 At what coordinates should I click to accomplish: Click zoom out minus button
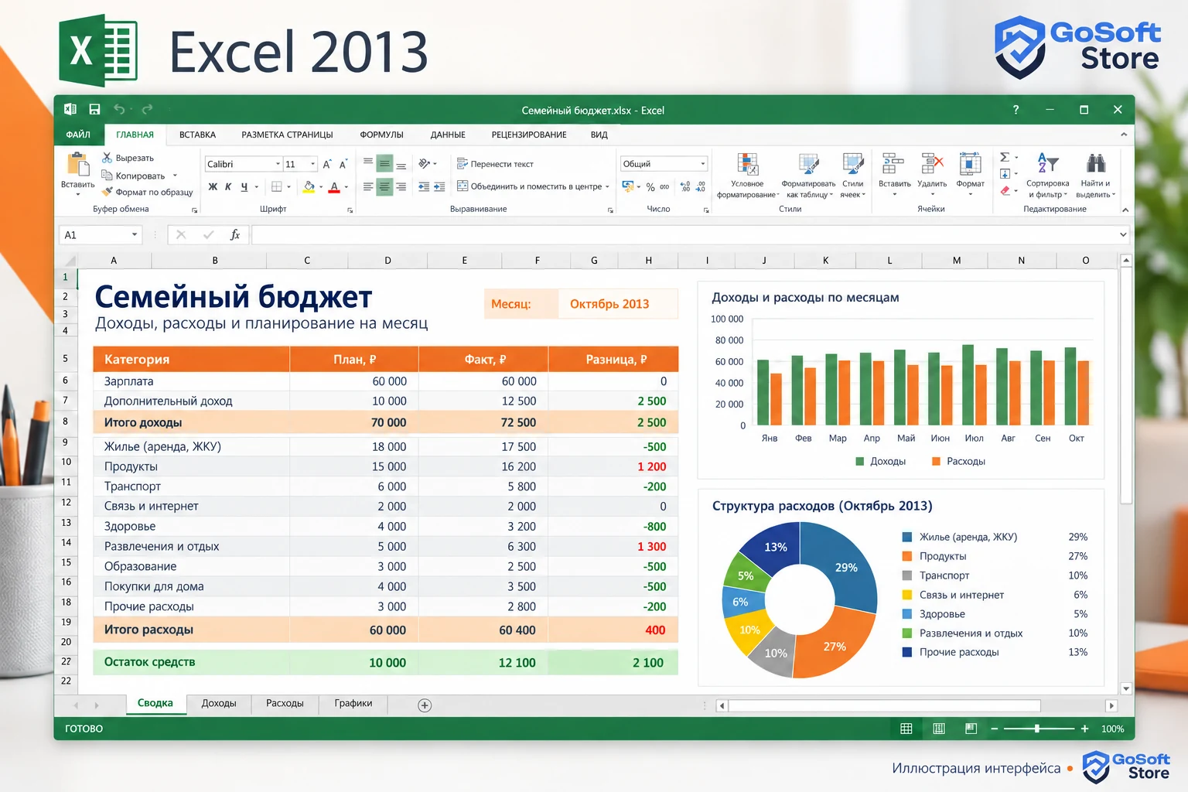995,729
